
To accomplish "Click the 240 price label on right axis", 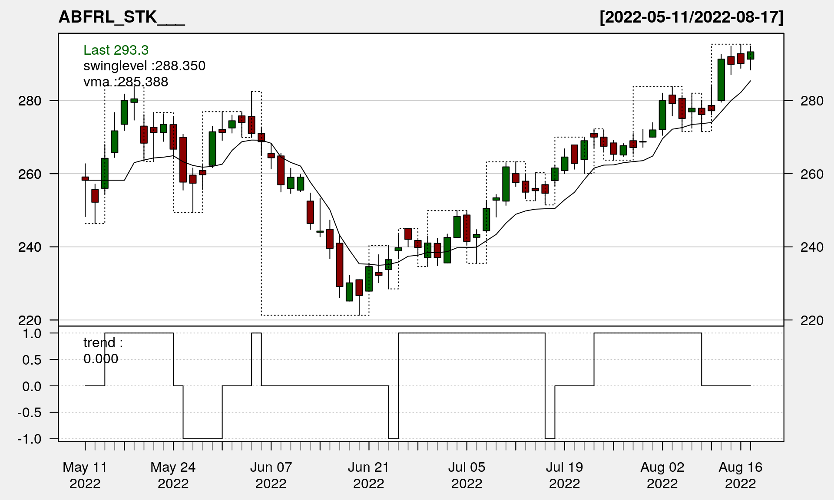I will point(811,247).
